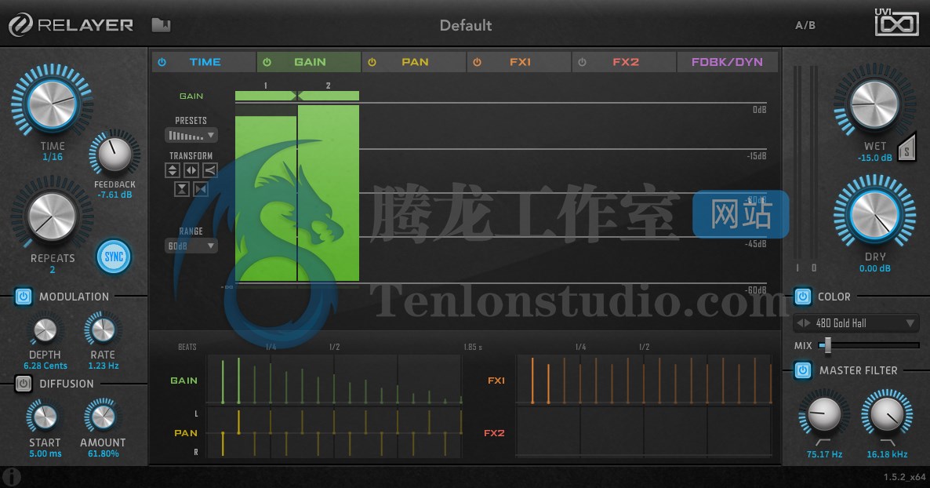Toggle the GAIN layer power button
The width and height of the screenshot is (930, 488).
(267, 62)
